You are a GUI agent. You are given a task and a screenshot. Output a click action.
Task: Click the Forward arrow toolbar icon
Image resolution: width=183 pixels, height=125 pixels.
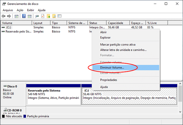(x=9, y=16)
